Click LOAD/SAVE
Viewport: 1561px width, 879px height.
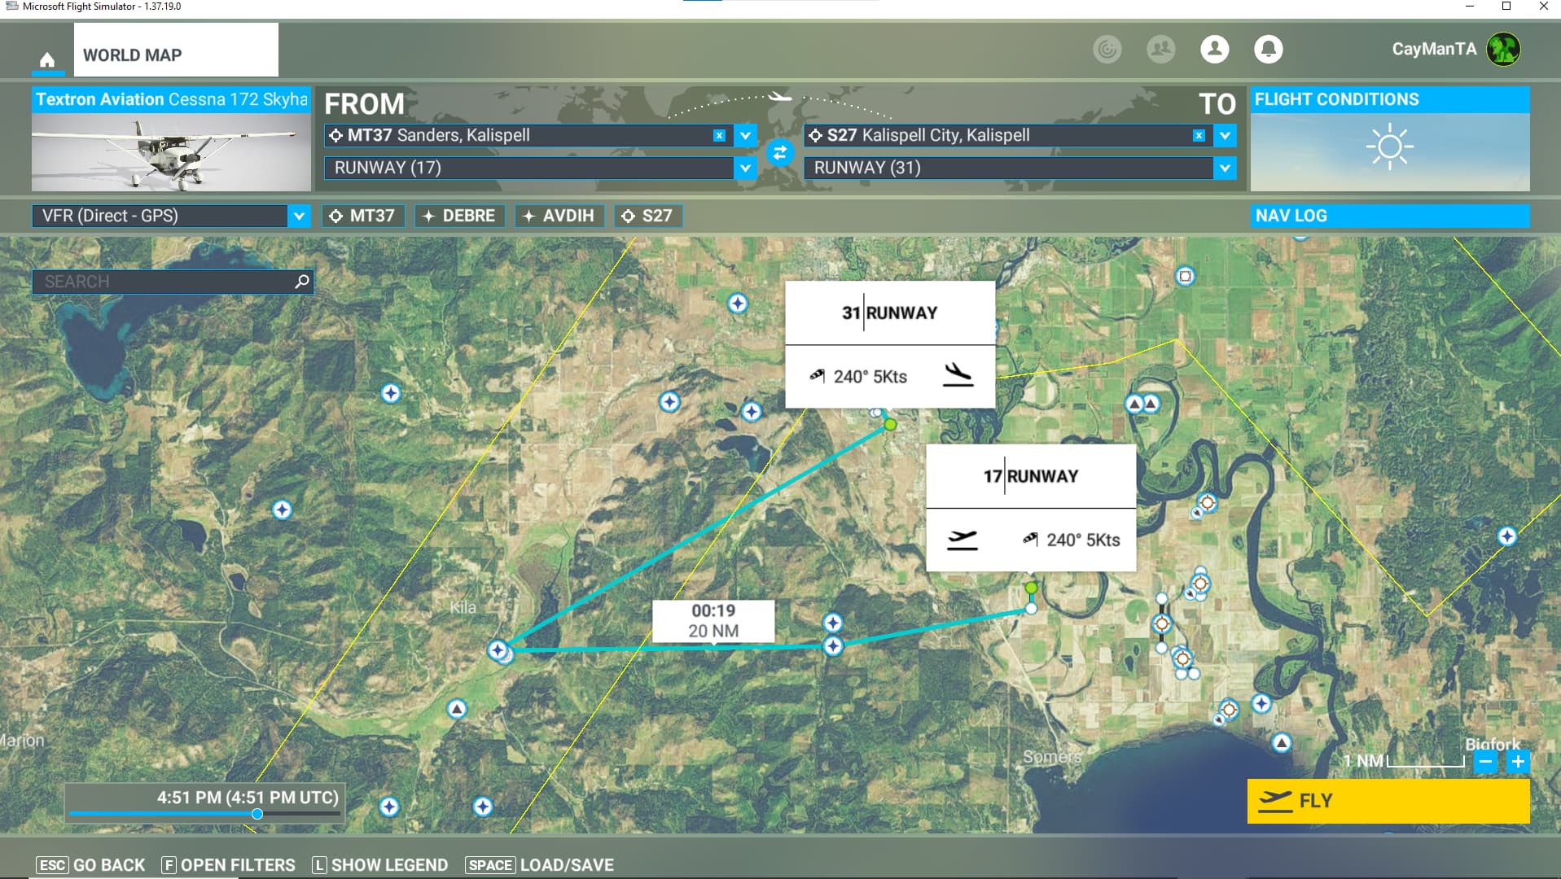[x=539, y=865]
